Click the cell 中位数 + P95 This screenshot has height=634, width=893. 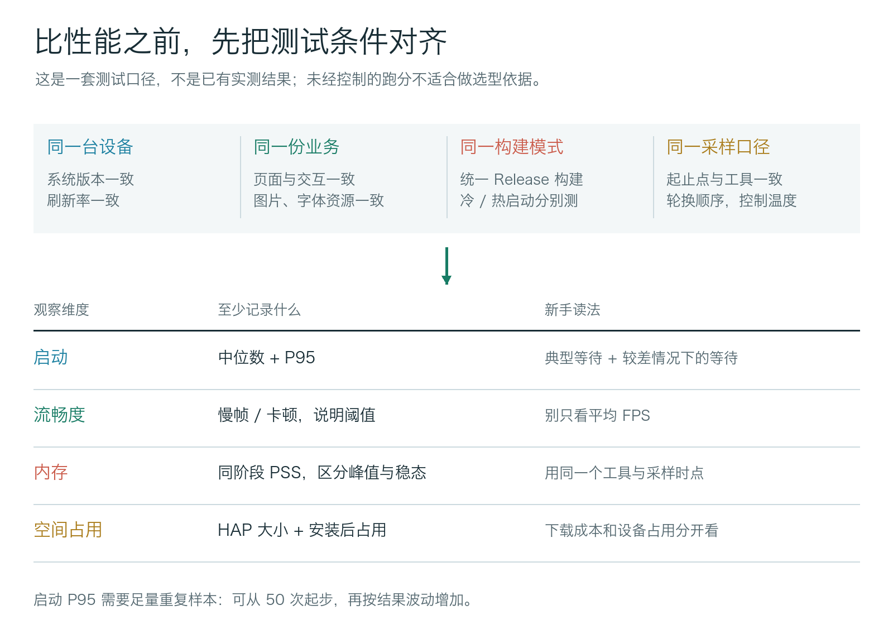coord(266,357)
